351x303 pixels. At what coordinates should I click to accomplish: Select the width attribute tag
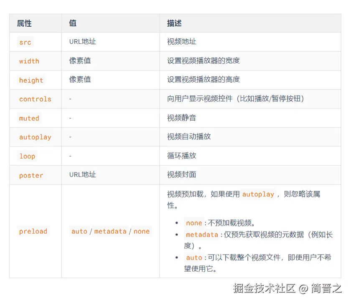pyautogui.click(x=29, y=61)
